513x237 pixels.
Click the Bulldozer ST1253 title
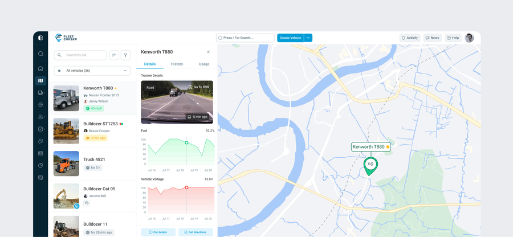[x=100, y=124]
